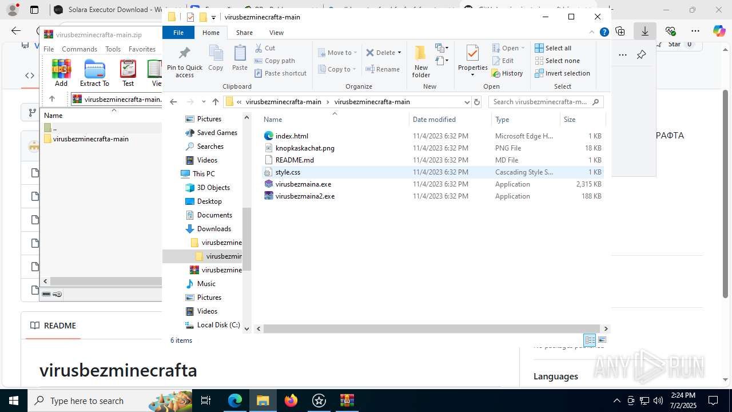Open Firefox from the taskbar

[x=291, y=401]
